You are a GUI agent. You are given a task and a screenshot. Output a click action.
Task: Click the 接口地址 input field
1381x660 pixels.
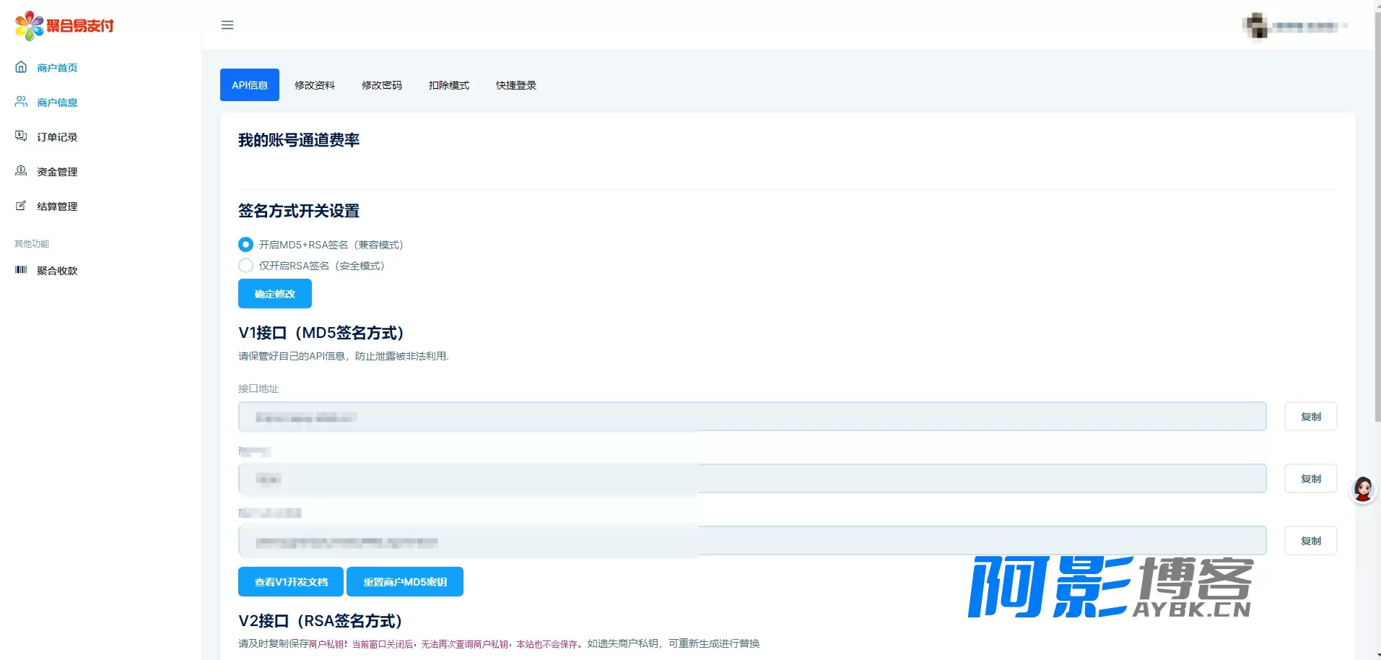tap(752, 417)
